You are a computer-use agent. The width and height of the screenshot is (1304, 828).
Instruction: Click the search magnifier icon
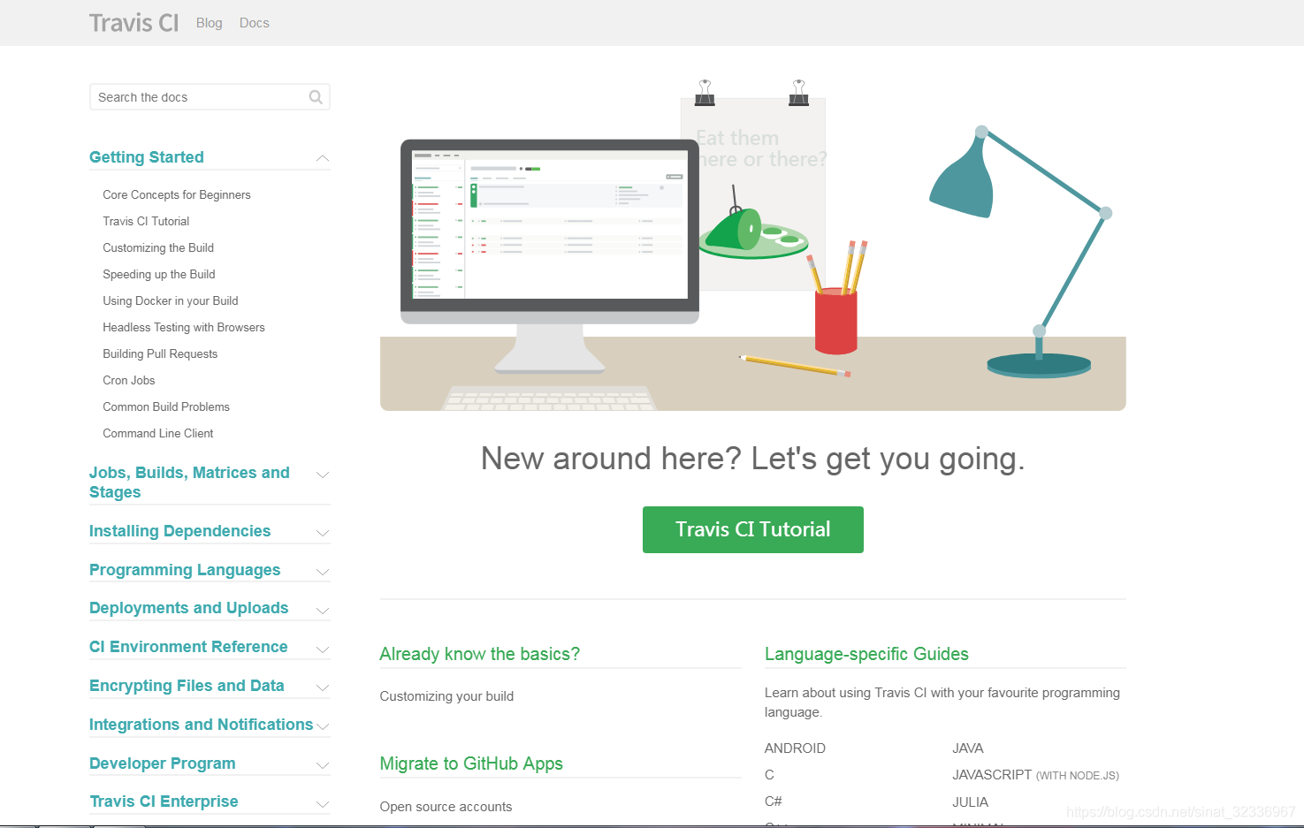[x=316, y=97]
